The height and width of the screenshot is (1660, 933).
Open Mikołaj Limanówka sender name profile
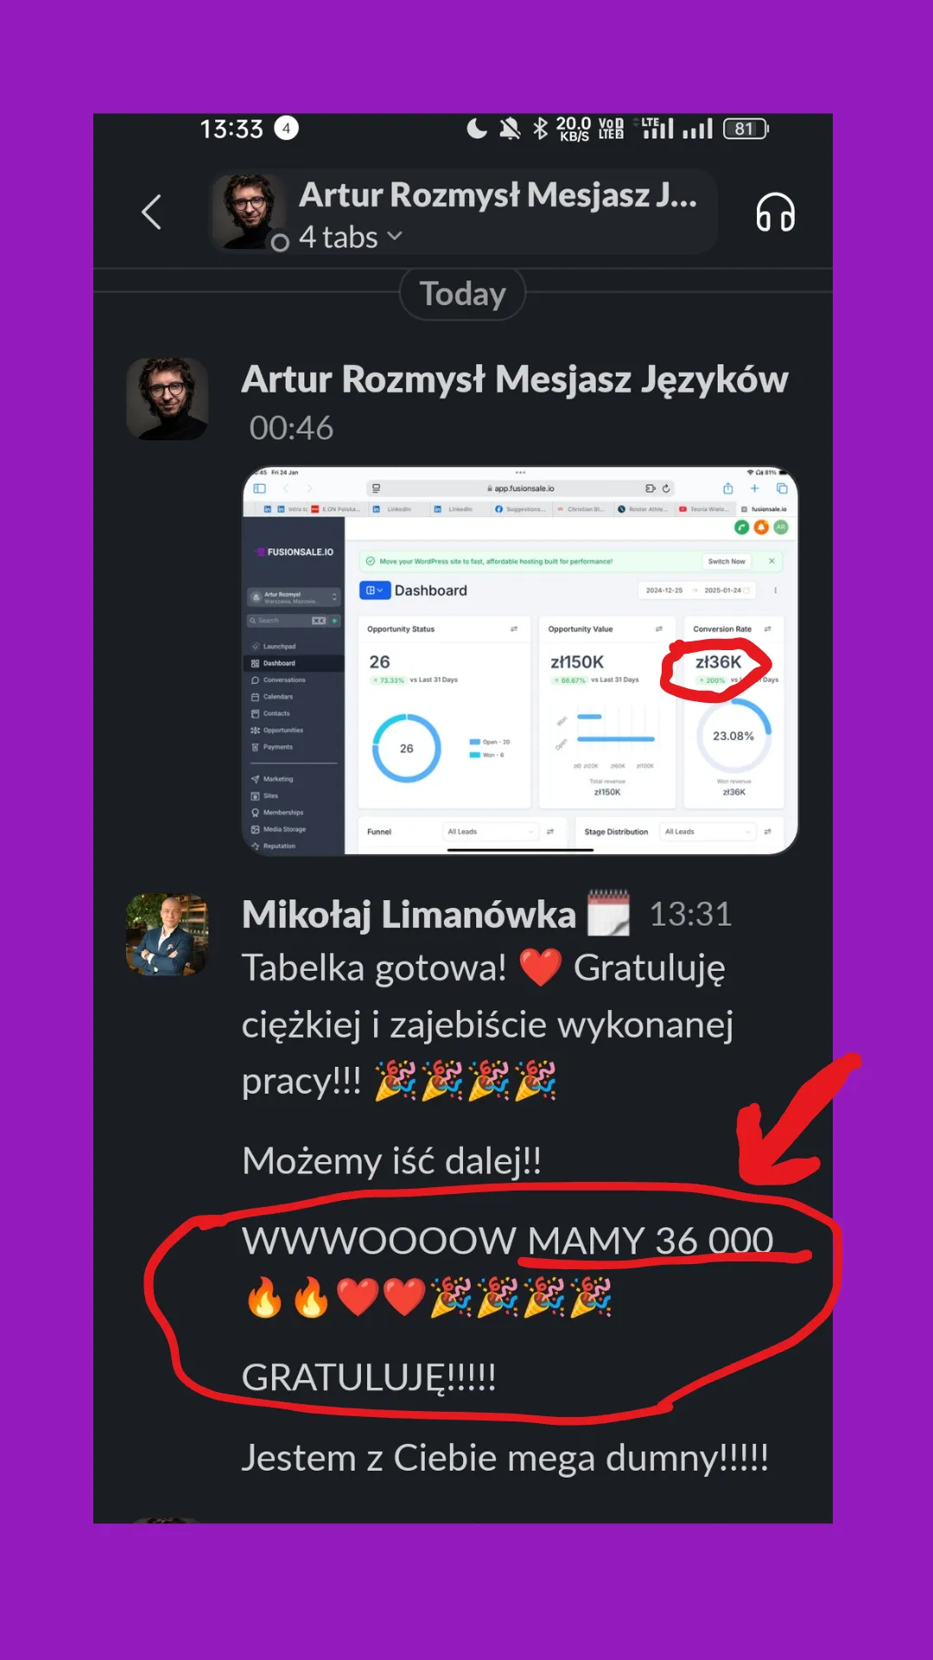pyautogui.click(x=409, y=915)
